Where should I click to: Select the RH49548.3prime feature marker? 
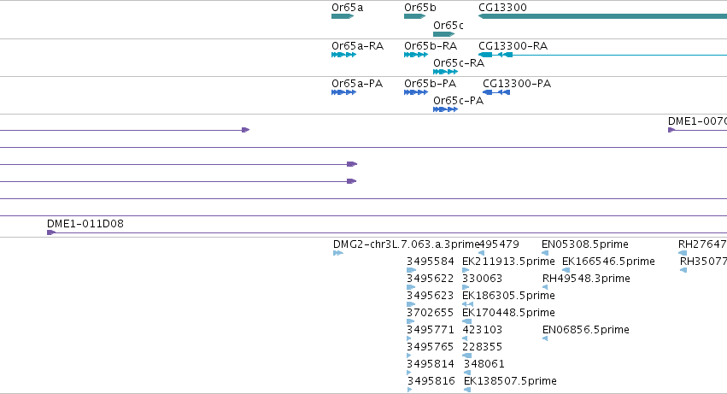[x=545, y=287]
